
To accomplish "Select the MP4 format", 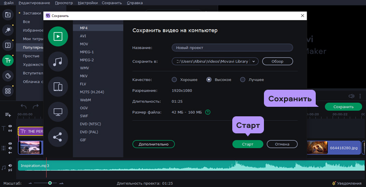I will [x=98, y=28].
